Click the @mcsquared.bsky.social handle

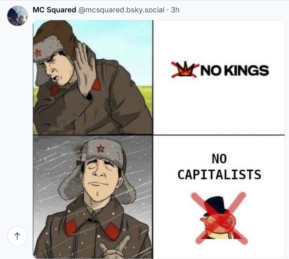tap(121, 10)
